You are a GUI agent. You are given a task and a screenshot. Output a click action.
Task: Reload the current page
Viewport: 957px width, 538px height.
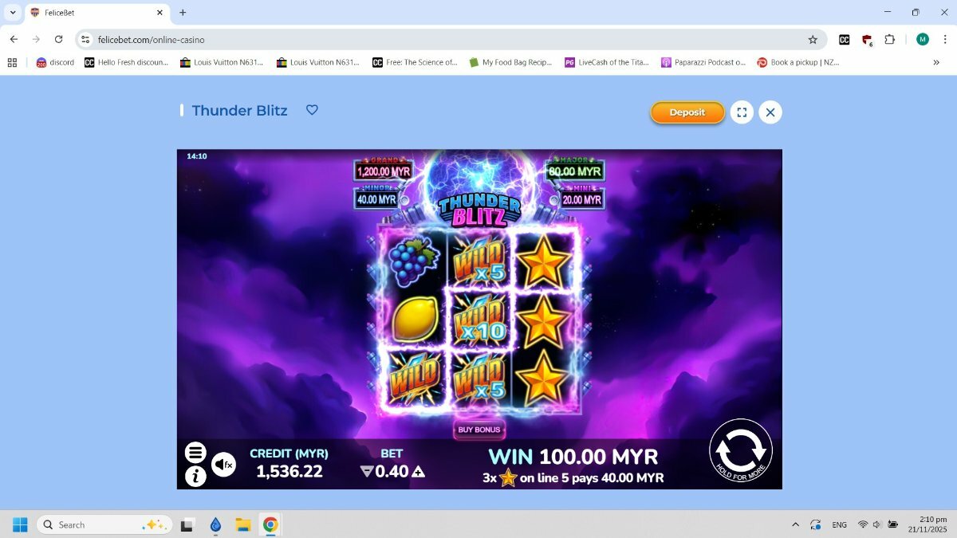click(x=58, y=39)
